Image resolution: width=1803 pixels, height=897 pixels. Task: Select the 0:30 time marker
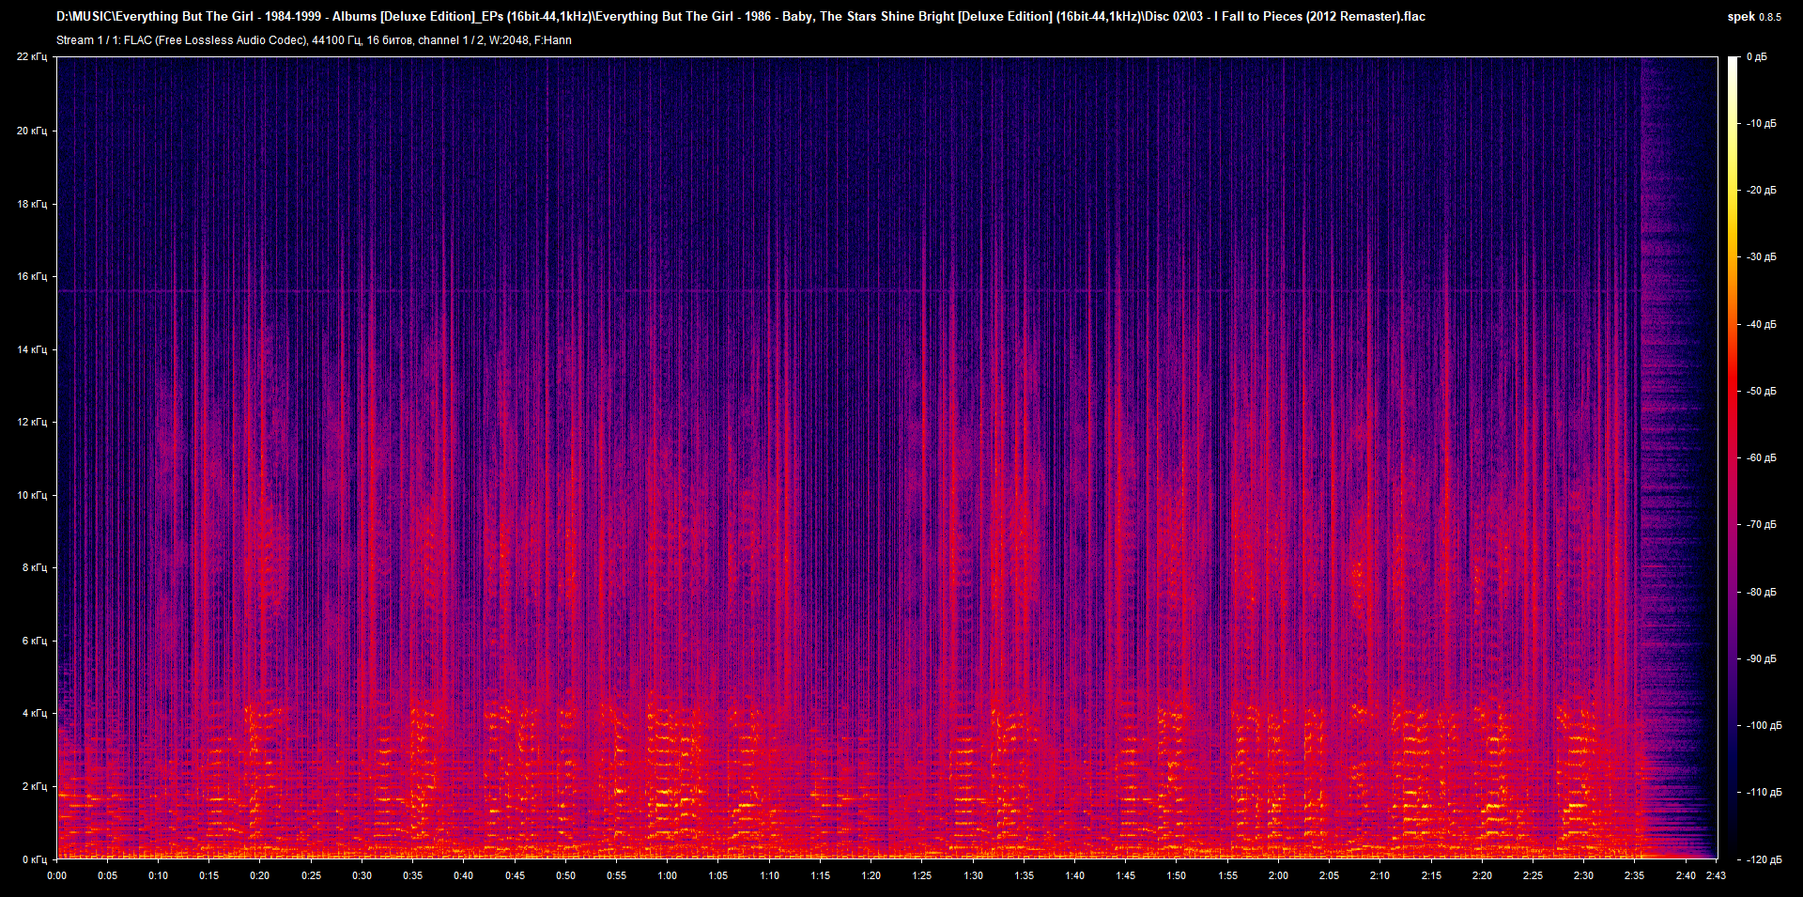(x=362, y=875)
